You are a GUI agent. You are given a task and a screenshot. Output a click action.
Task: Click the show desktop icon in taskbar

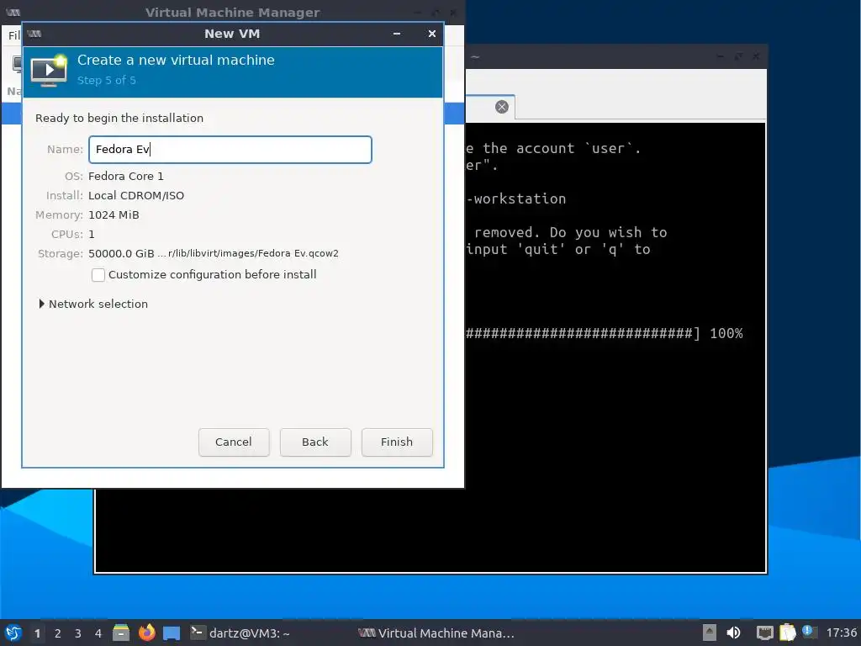[172, 633]
